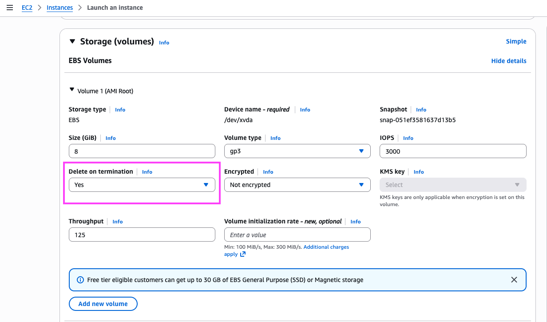This screenshot has height=322, width=547.
Task: Click the IOPS input field
Action: click(x=453, y=151)
